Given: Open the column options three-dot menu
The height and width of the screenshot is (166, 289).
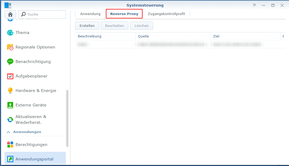Looking at the screenshot, I should pos(283,36).
